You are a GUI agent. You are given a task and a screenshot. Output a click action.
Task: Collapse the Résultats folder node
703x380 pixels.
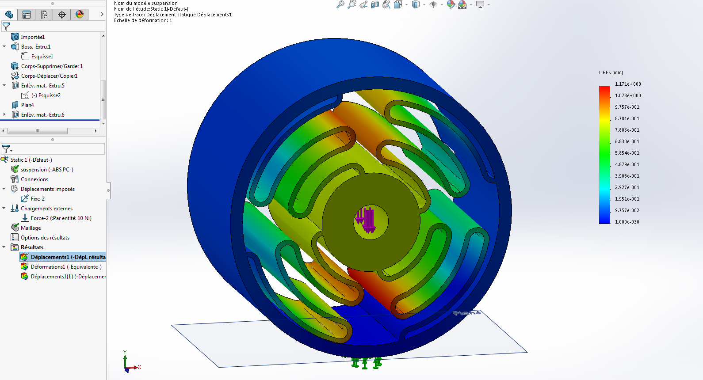4,247
